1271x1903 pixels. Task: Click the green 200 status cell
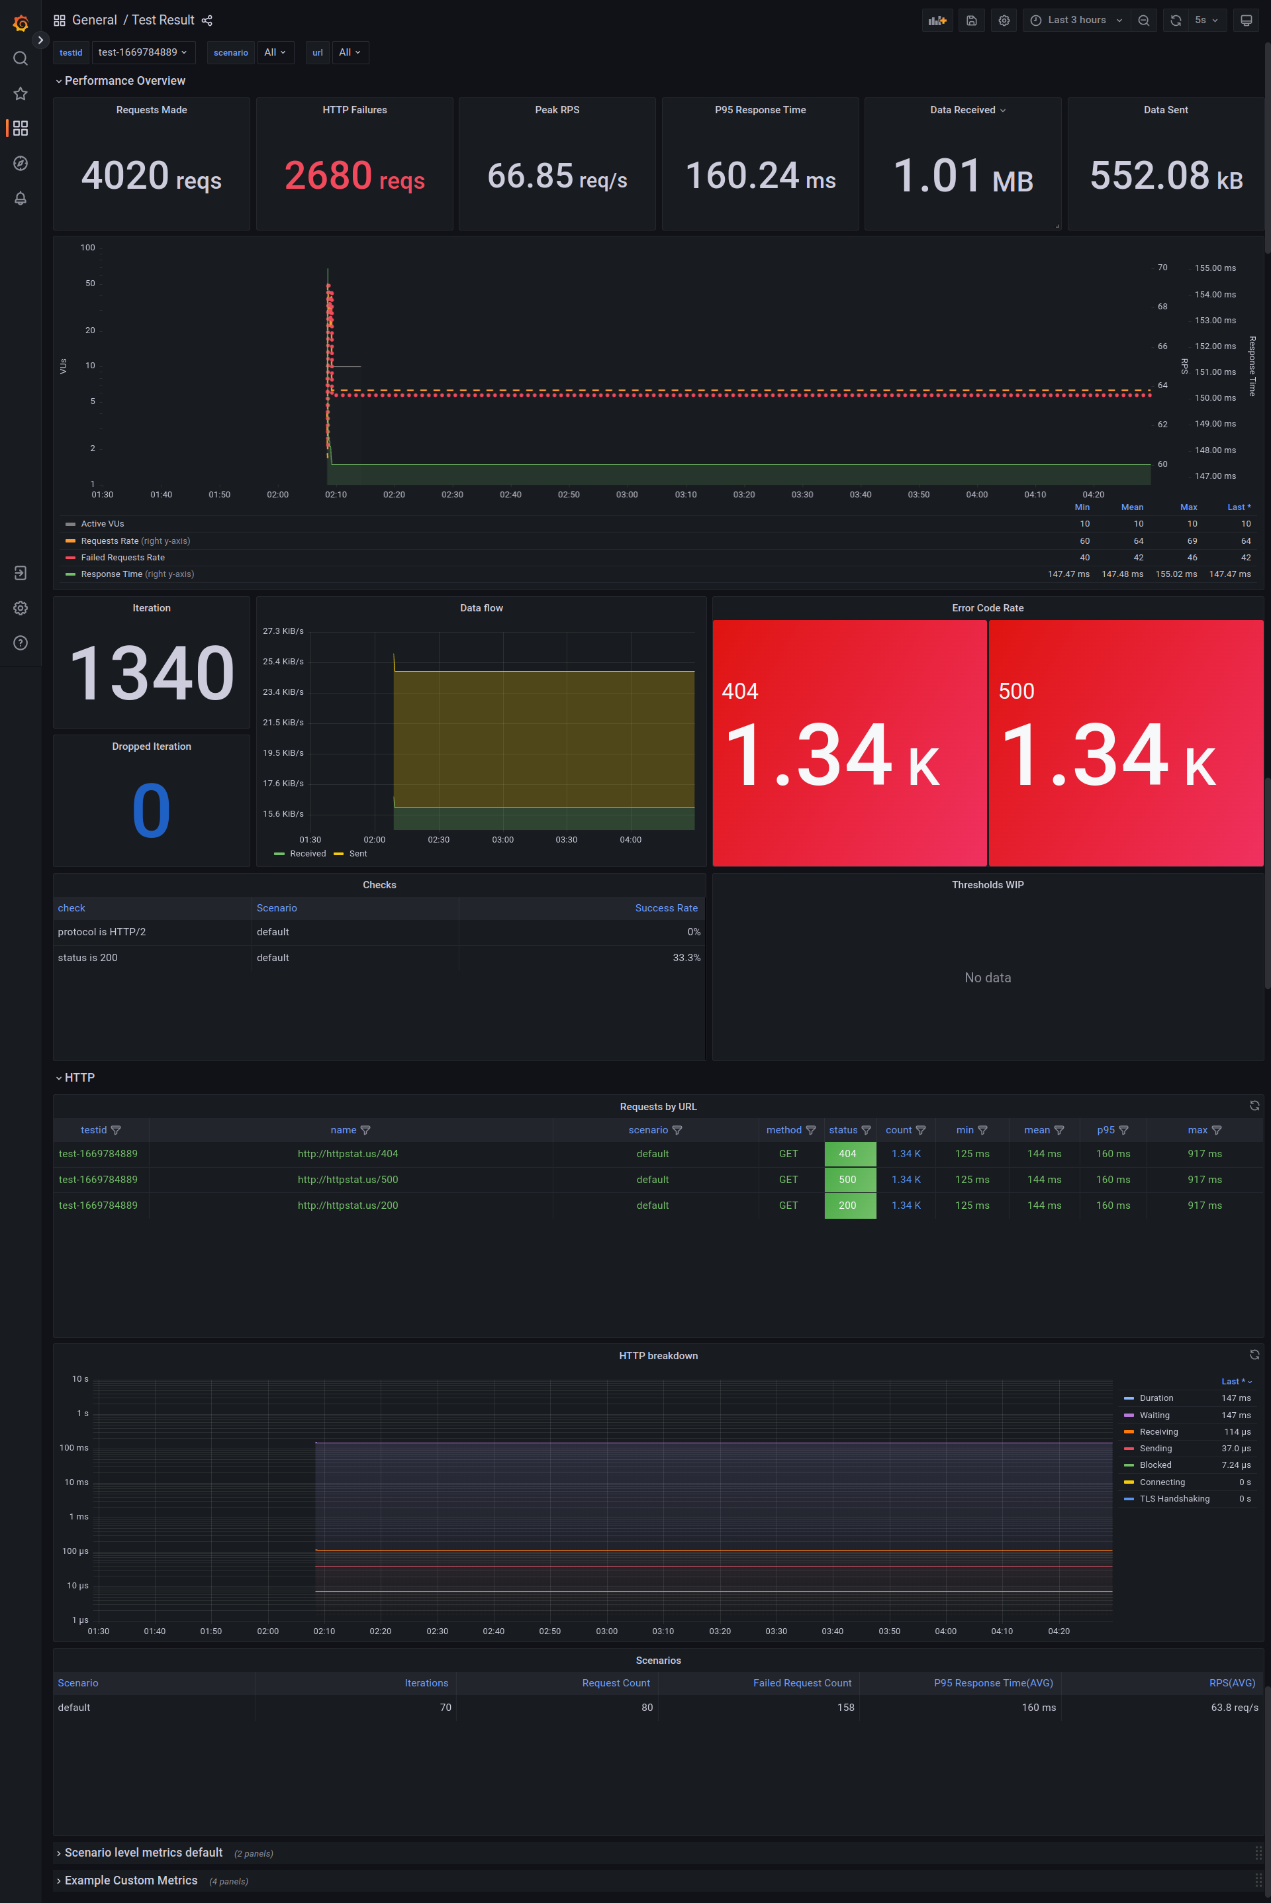pyautogui.click(x=849, y=1206)
